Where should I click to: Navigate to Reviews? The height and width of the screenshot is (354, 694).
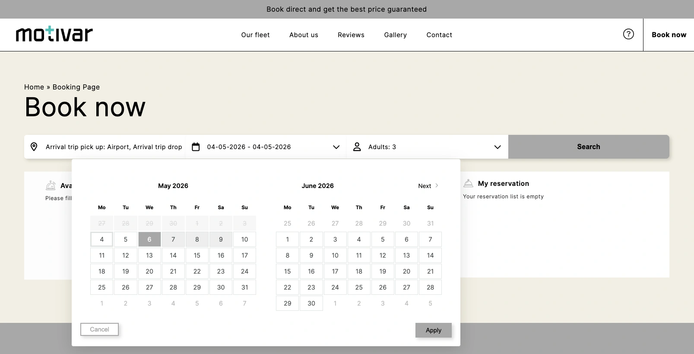pos(351,35)
